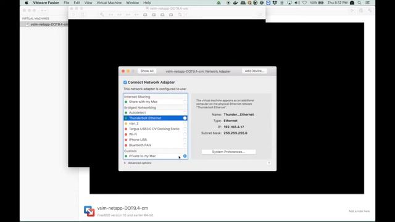Click the IP value 192.168.4.17
395x222 pixels.
(234, 127)
